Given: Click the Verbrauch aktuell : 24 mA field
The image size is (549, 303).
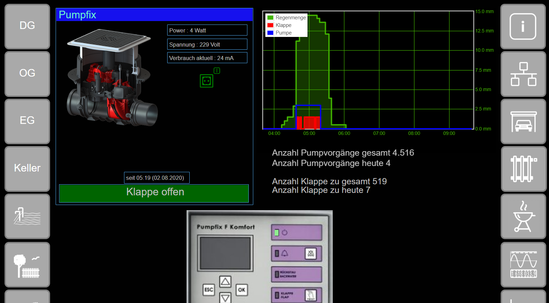Looking at the screenshot, I should tap(207, 58).
